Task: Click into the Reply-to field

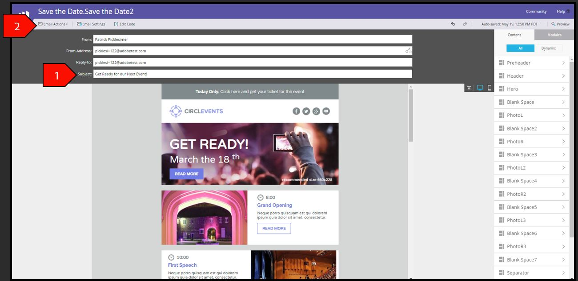Action: (253, 62)
